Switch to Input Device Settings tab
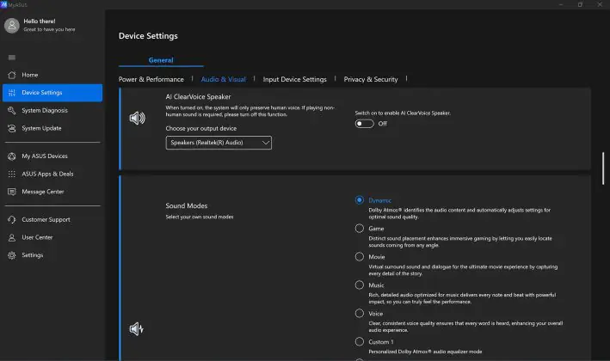Image resolution: width=610 pixels, height=361 pixels. pyautogui.click(x=294, y=79)
